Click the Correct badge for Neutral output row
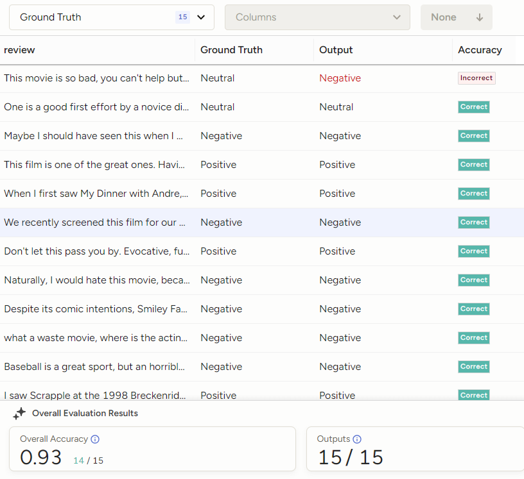 click(x=474, y=107)
